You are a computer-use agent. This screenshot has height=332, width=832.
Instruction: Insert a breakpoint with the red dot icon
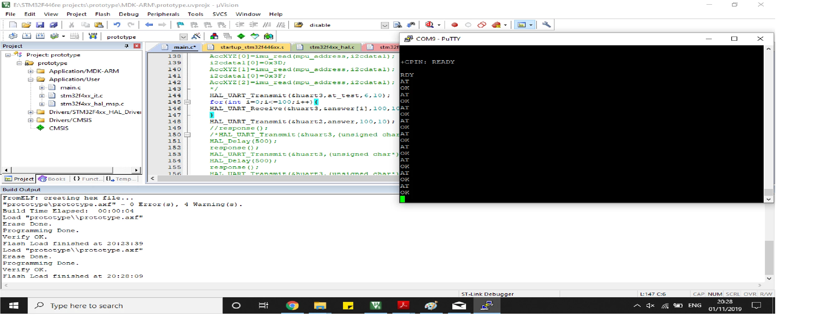point(455,25)
